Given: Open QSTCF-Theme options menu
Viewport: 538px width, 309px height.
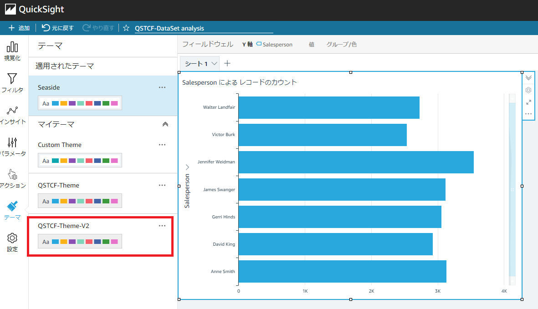Looking at the screenshot, I should click(x=162, y=185).
